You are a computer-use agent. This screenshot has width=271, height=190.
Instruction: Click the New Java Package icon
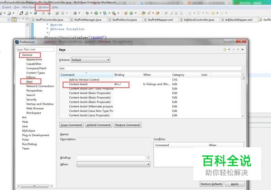click(x=126, y=13)
